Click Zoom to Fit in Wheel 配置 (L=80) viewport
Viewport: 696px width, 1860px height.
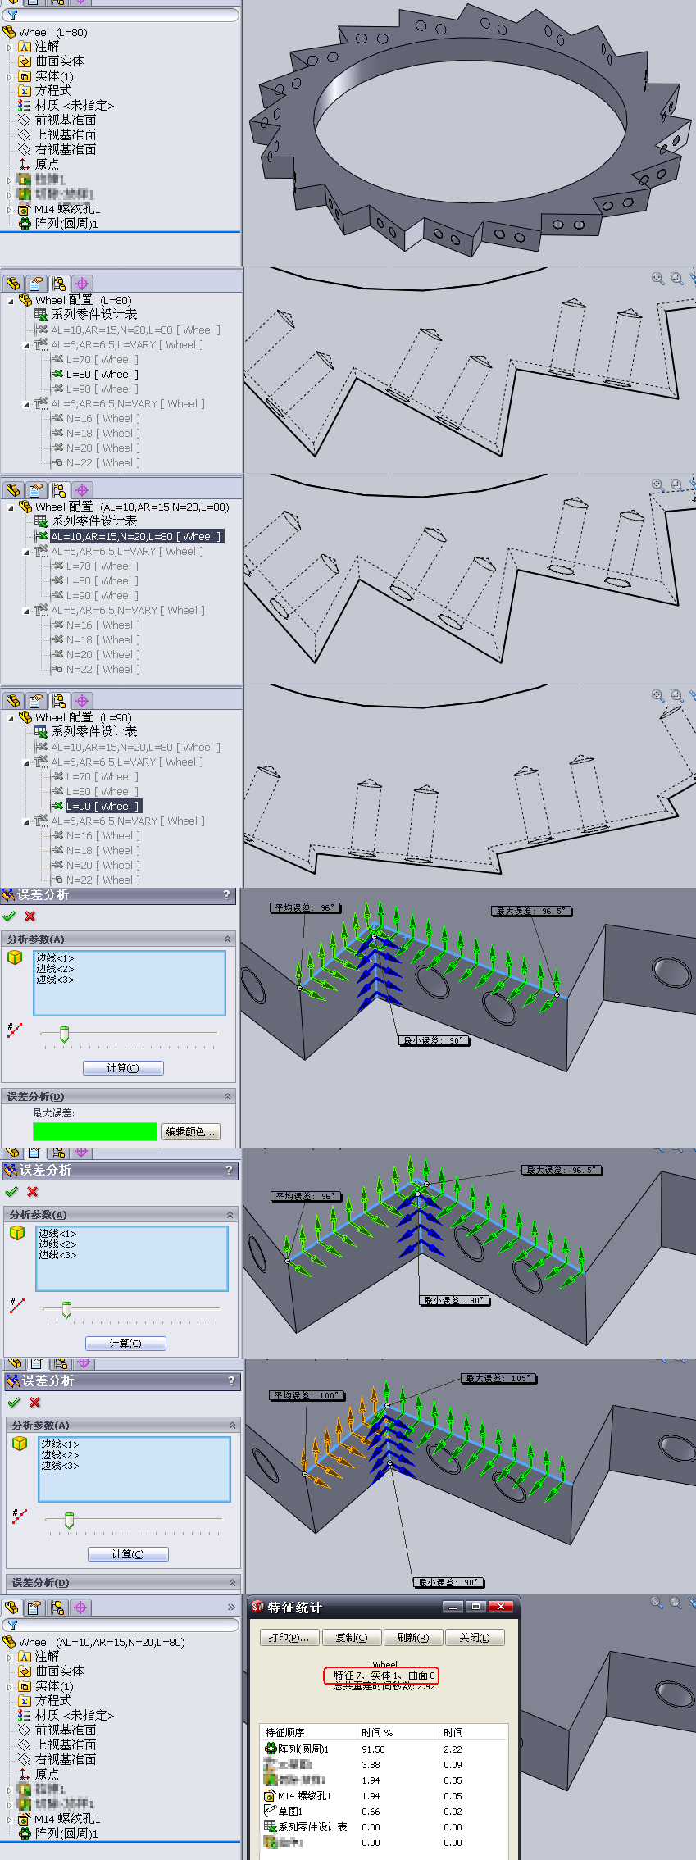point(657,279)
